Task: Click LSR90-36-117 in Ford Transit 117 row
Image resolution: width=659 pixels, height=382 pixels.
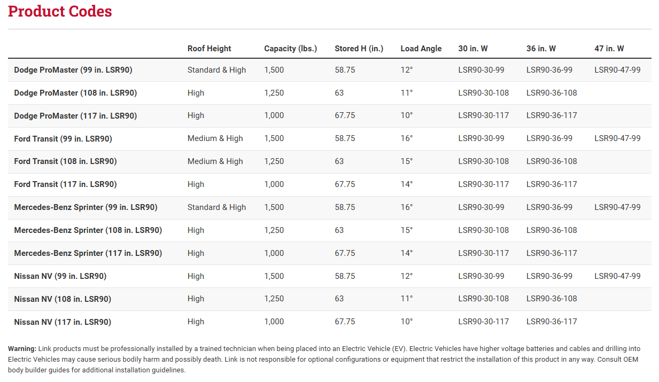Action: pos(552,184)
